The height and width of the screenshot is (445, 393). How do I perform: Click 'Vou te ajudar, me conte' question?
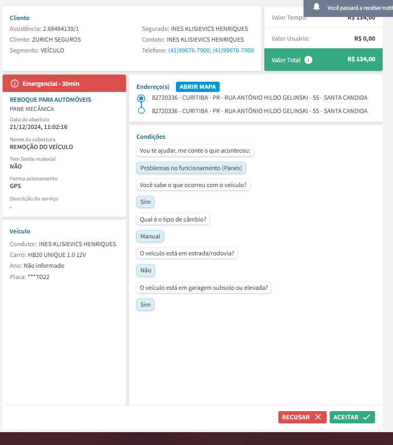pos(195,151)
